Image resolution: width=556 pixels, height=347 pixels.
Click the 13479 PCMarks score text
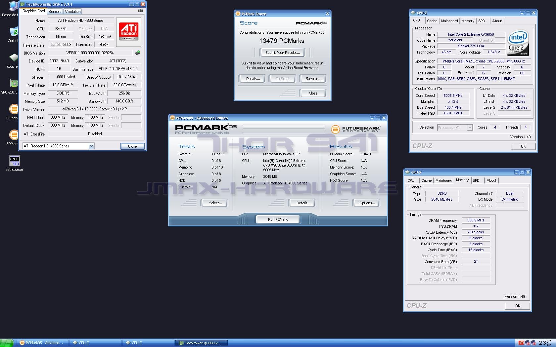point(282,41)
